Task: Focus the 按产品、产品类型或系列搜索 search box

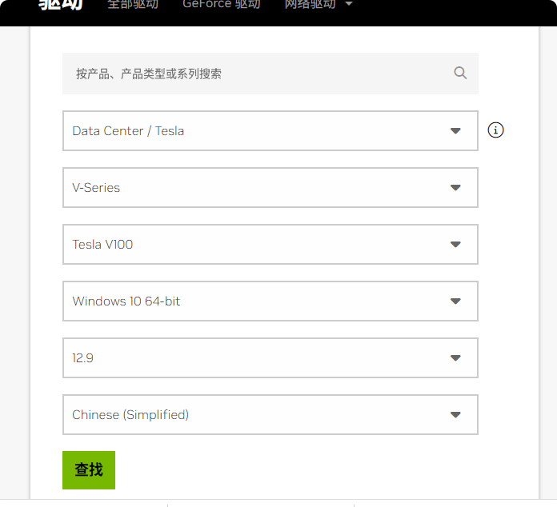Action: pos(256,74)
